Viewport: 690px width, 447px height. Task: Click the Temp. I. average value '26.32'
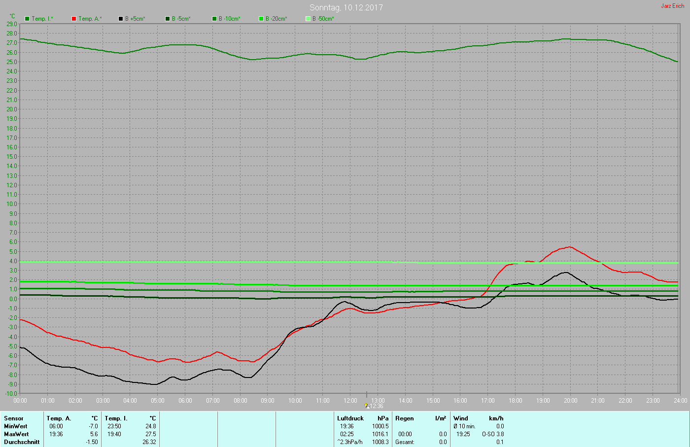click(149, 442)
